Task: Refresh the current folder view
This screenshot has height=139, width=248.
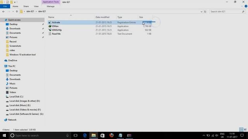Action: pyautogui.click(x=205, y=12)
